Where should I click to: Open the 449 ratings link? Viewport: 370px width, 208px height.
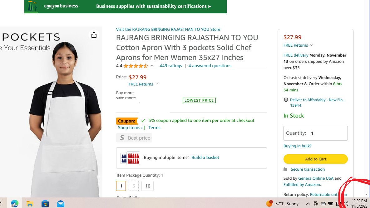pos(170,66)
